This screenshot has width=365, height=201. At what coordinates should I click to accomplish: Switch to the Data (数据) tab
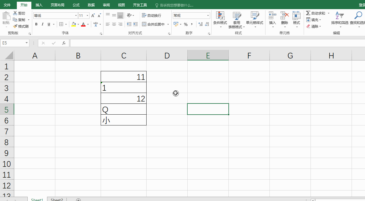[x=91, y=5]
